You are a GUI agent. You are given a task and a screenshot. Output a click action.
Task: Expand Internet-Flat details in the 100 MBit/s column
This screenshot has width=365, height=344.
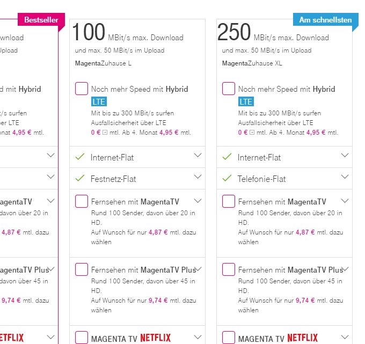click(198, 156)
